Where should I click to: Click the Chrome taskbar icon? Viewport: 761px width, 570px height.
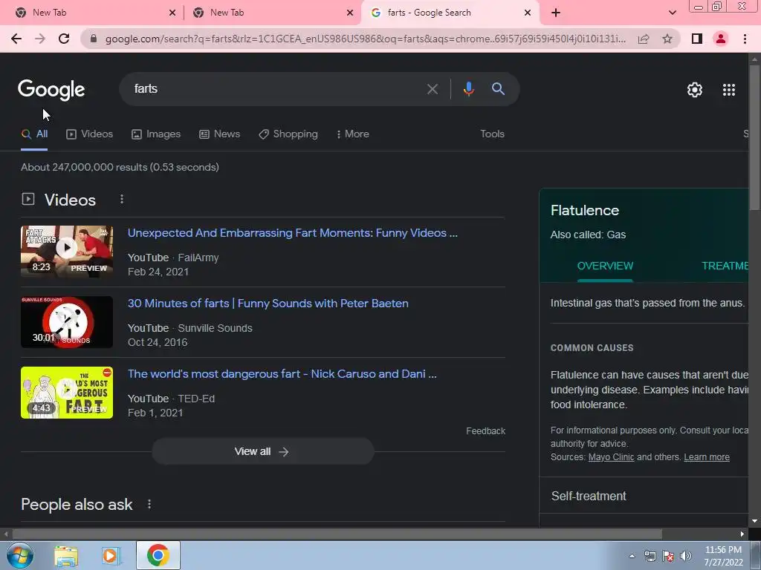[x=158, y=555]
